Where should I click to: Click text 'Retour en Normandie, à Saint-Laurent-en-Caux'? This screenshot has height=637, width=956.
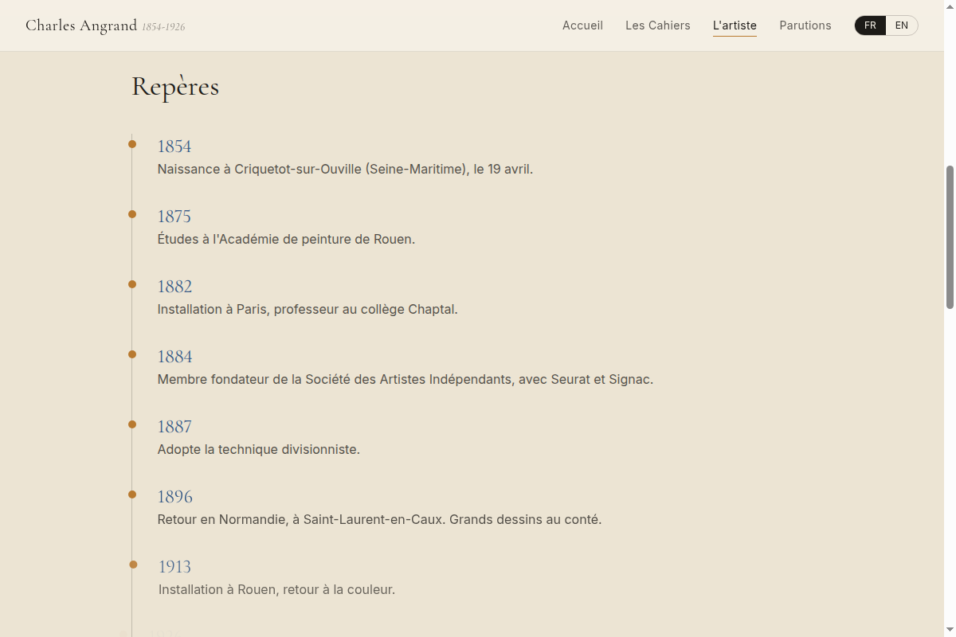click(302, 519)
